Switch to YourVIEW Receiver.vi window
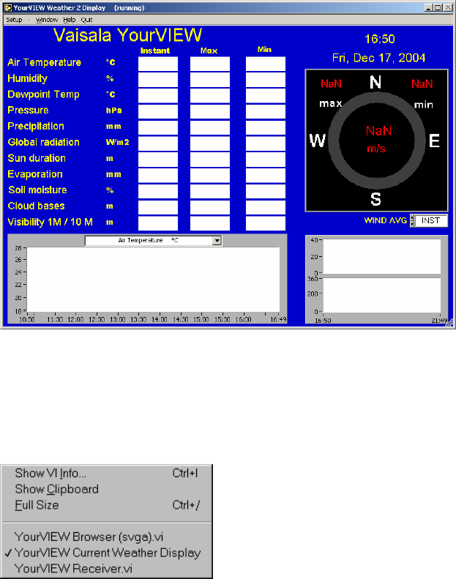The image size is (456, 579). (x=107, y=568)
